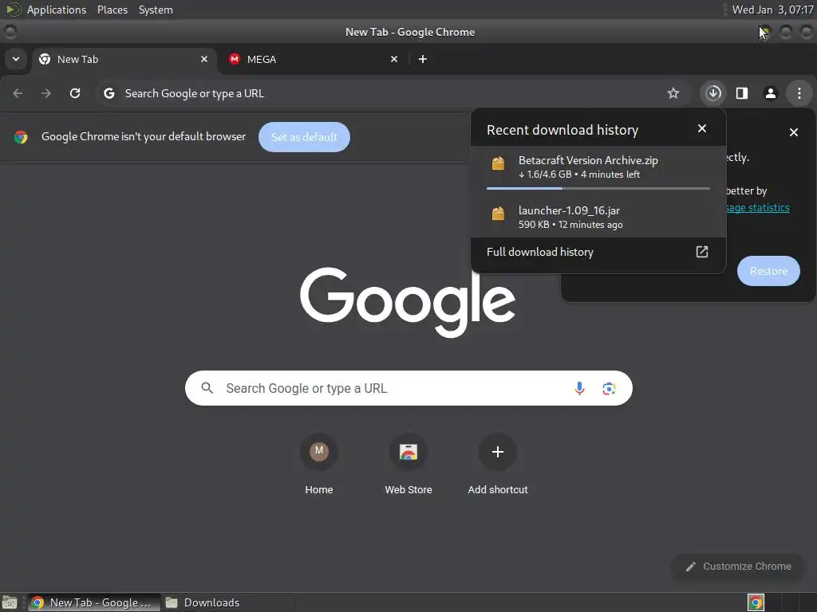This screenshot has width=817, height=612.
Task: Select the New Tab tab
Action: pos(124,59)
